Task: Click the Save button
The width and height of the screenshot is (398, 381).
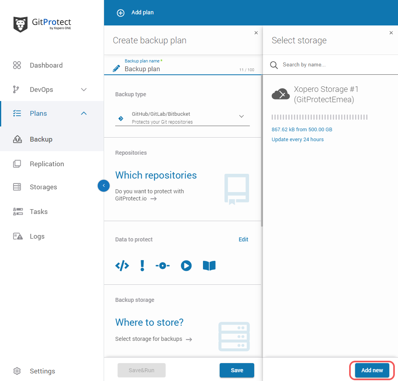Action: [237, 370]
